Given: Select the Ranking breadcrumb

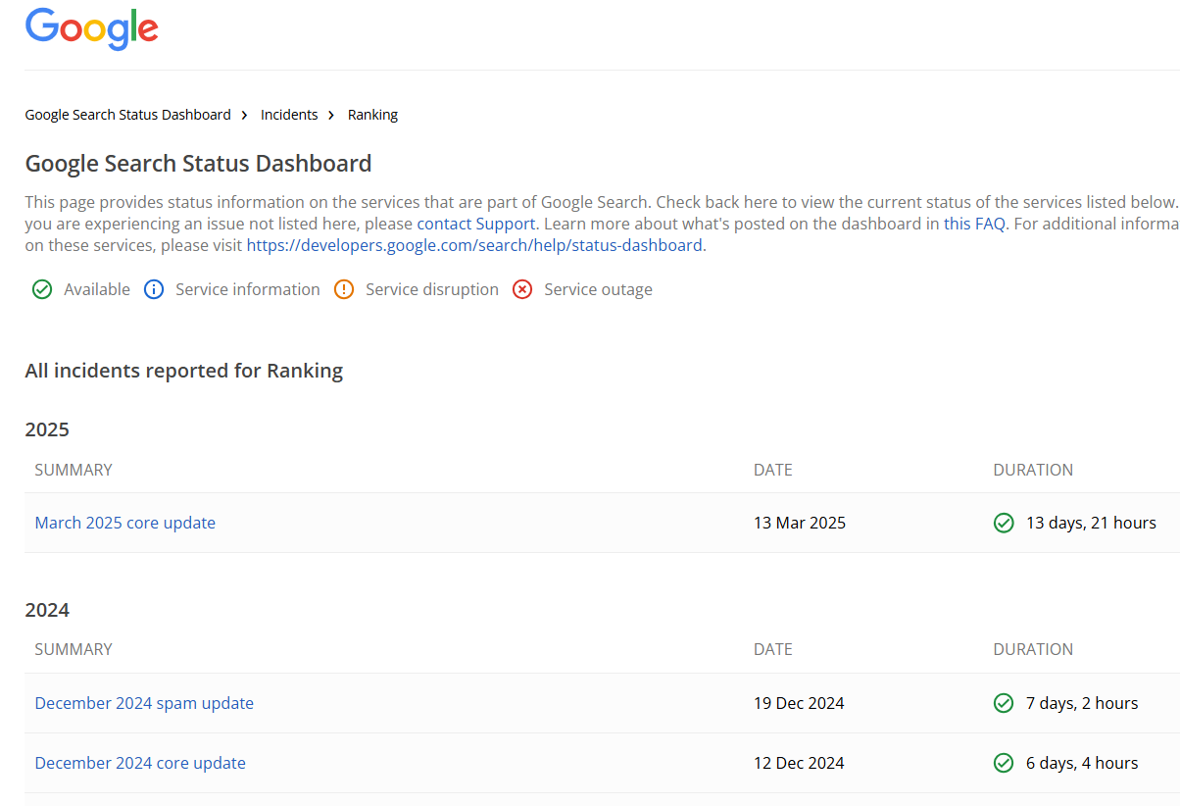Looking at the screenshot, I should pyautogui.click(x=372, y=115).
